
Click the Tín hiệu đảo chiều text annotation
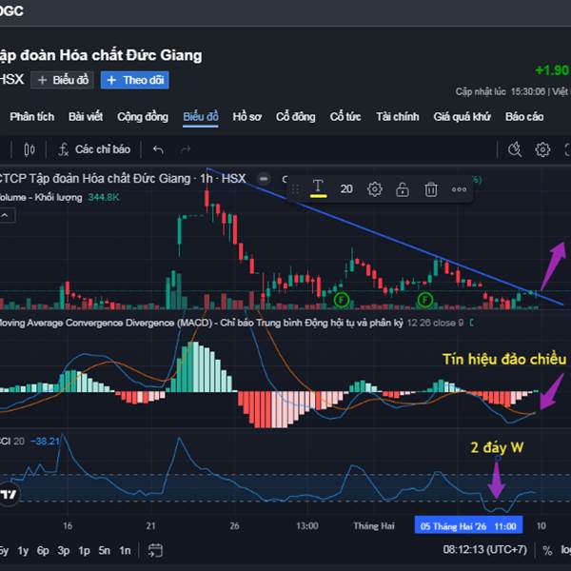coord(504,359)
